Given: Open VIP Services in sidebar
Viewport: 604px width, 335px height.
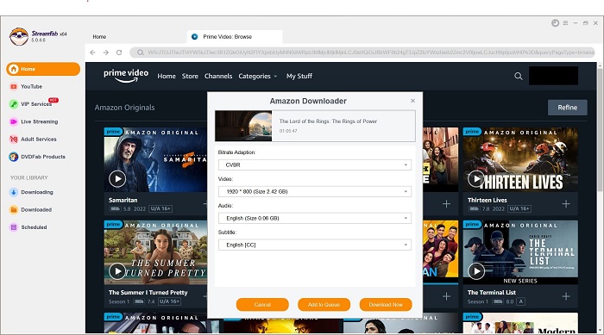Looking at the screenshot, I should point(36,104).
